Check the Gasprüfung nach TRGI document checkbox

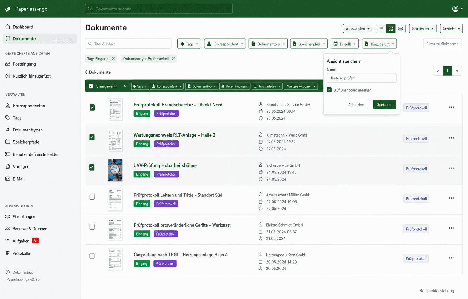pos(92,256)
